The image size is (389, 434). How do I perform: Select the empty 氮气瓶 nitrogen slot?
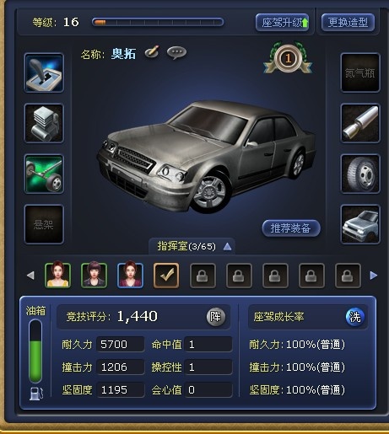coord(360,72)
